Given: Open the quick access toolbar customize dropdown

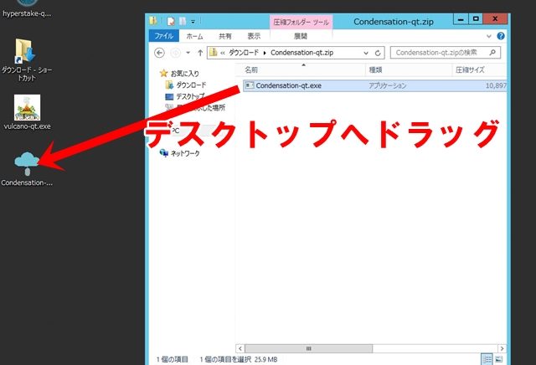Looking at the screenshot, I should 193,22.
